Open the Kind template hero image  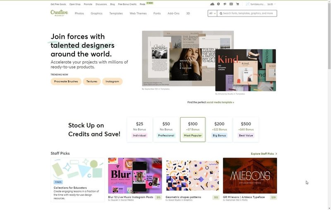(x=245, y=70)
